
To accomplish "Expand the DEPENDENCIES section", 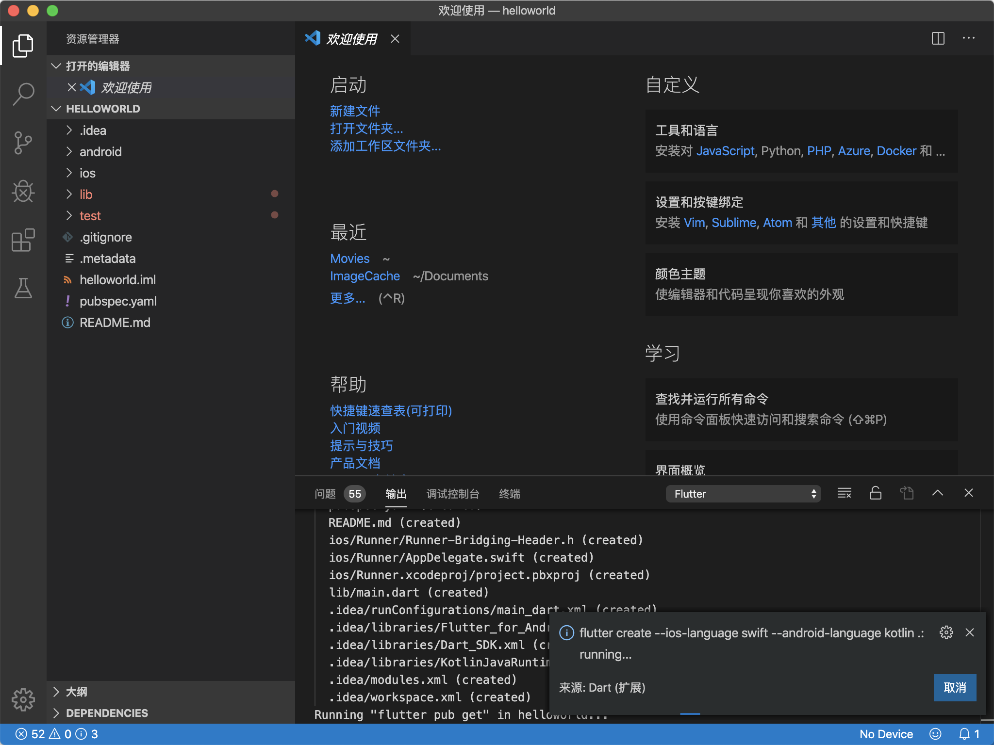I will point(107,713).
